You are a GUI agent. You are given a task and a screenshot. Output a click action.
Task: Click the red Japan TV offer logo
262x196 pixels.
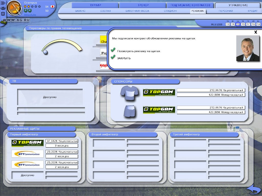tap(104, 66)
